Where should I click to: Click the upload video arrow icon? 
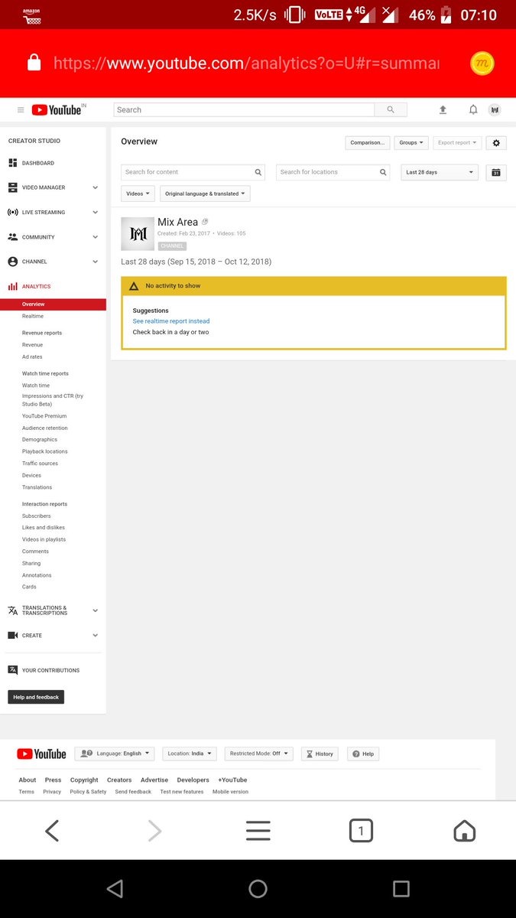tap(443, 110)
